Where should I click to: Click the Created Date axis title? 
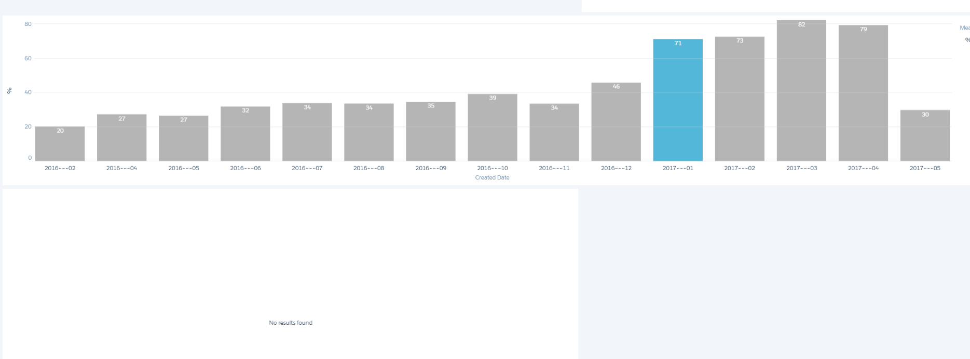pos(492,177)
